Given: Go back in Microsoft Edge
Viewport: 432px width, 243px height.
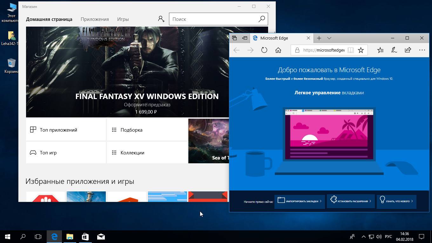Looking at the screenshot, I should pyautogui.click(x=236, y=50).
